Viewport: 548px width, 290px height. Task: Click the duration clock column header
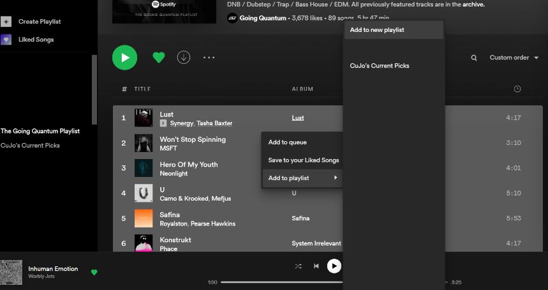pyautogui.click(x=517, y=89)
